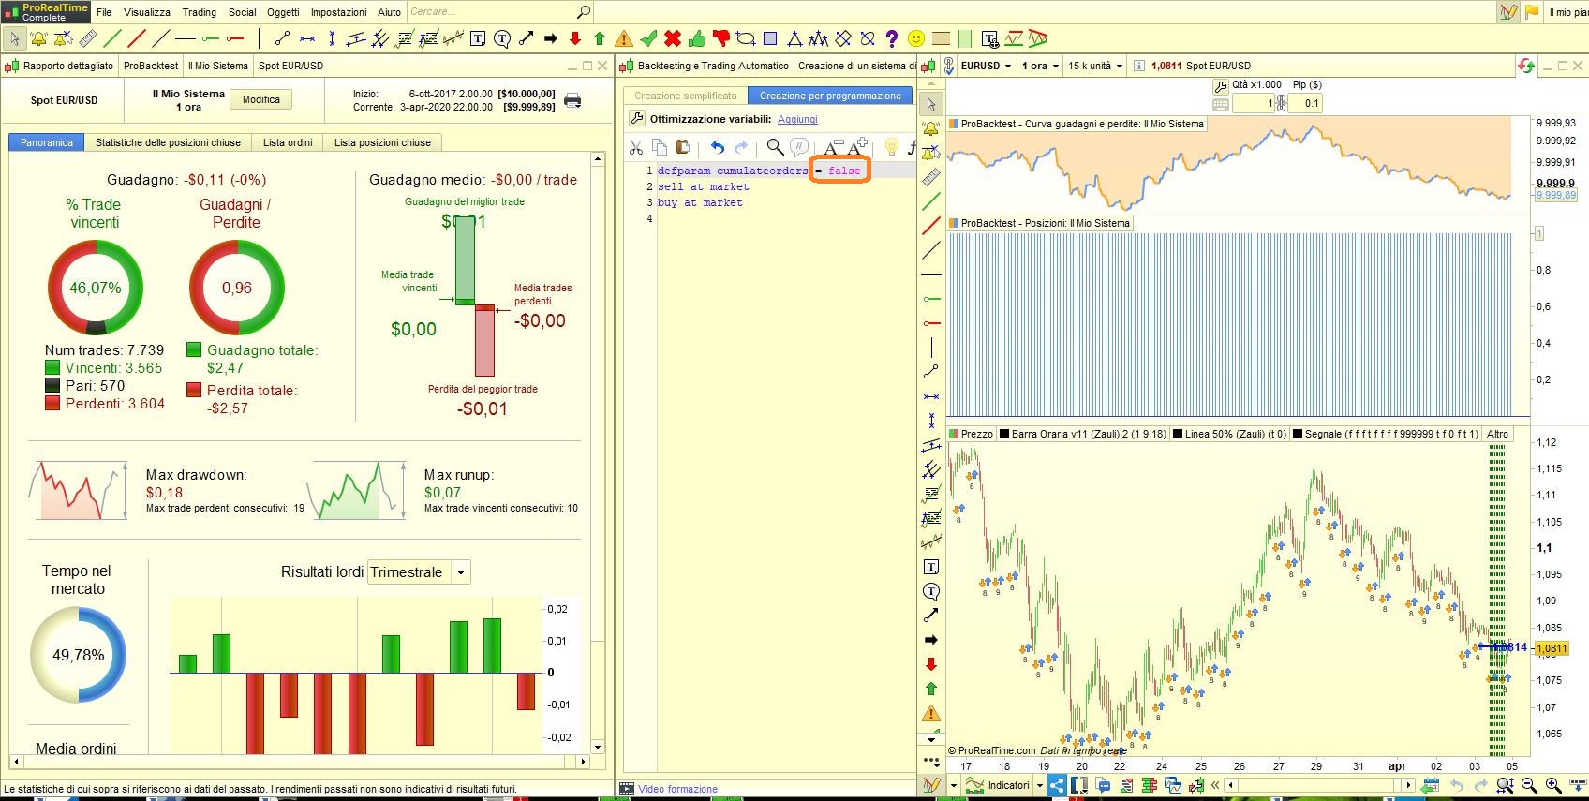Screen dimensions: 1589x801
Task: Insert the yellow warning triangle object
Action: click(x=624, y=38)
